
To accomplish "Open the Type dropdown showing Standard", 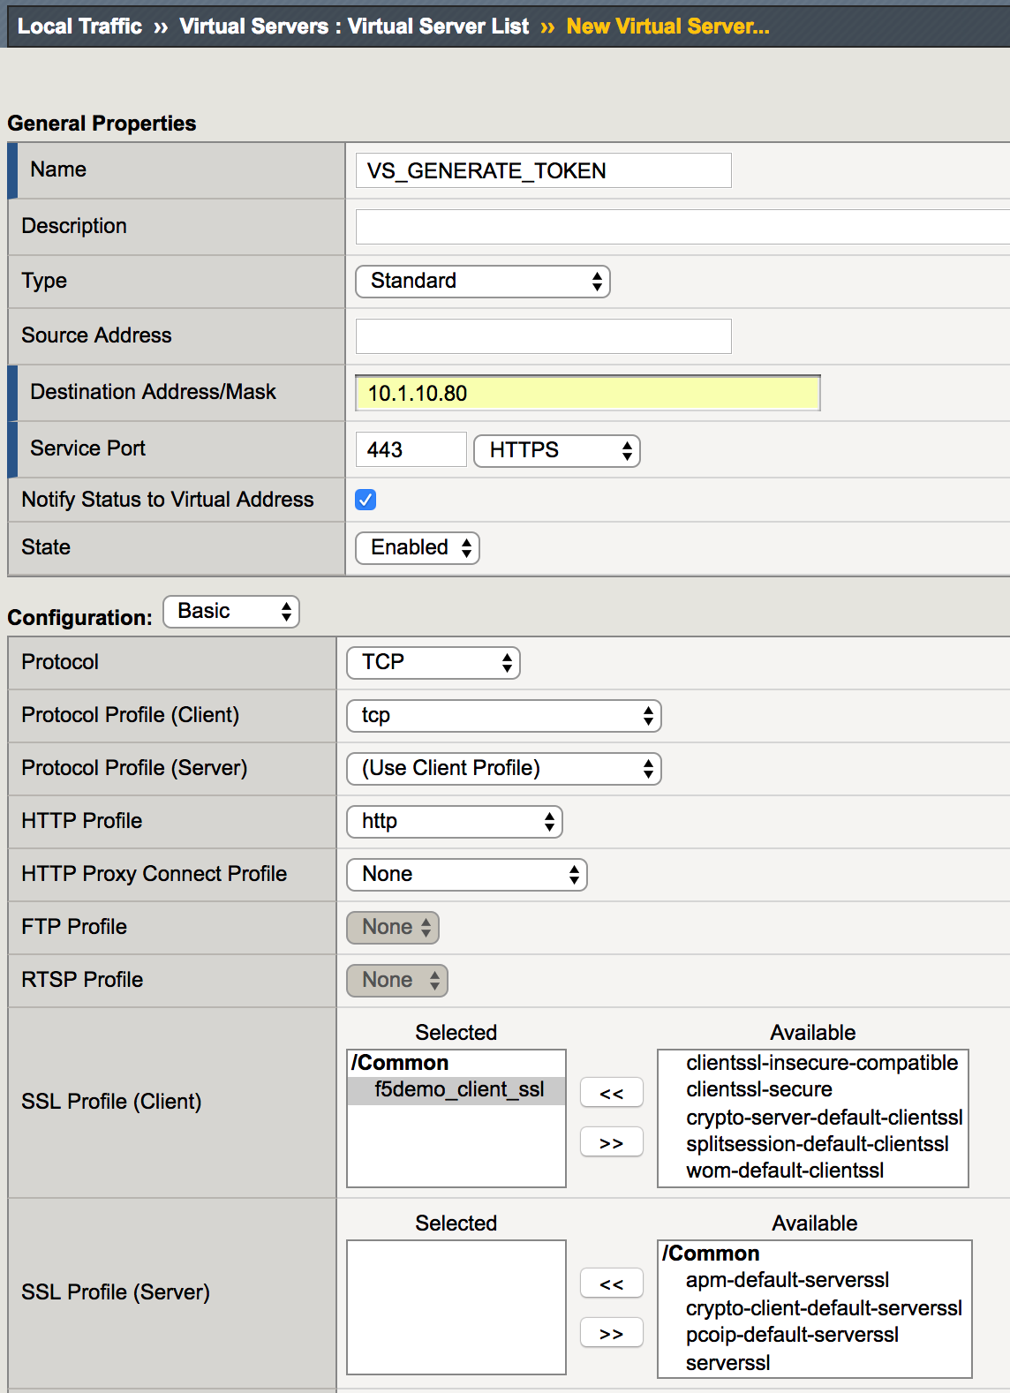I will point(482,282).
